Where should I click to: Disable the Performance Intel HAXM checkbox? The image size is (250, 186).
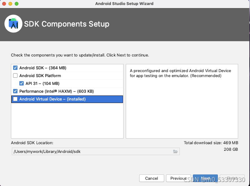pos(15,91)
